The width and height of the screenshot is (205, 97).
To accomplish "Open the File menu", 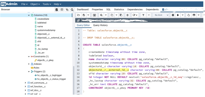I will [x=24, y=4].
